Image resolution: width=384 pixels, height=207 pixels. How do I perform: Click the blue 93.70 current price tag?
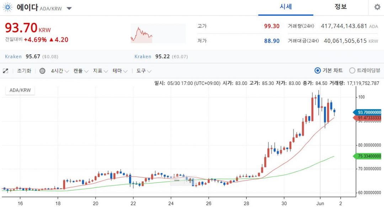coord(367,112)
